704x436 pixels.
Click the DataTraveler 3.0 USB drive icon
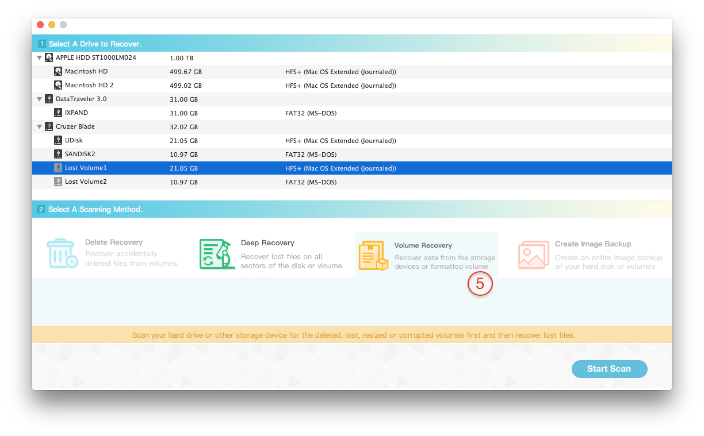49,99
